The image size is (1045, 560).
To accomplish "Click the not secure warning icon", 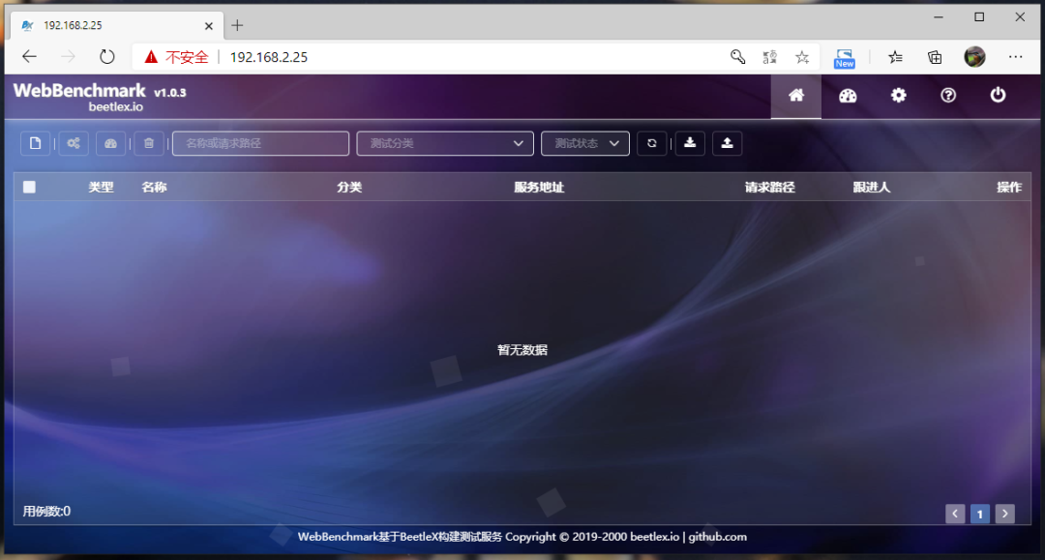I will click(x=151, y=57).
